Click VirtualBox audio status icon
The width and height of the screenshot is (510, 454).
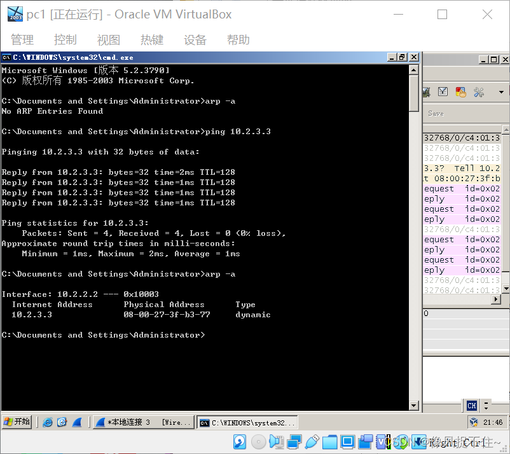click(x=277, y=442)
